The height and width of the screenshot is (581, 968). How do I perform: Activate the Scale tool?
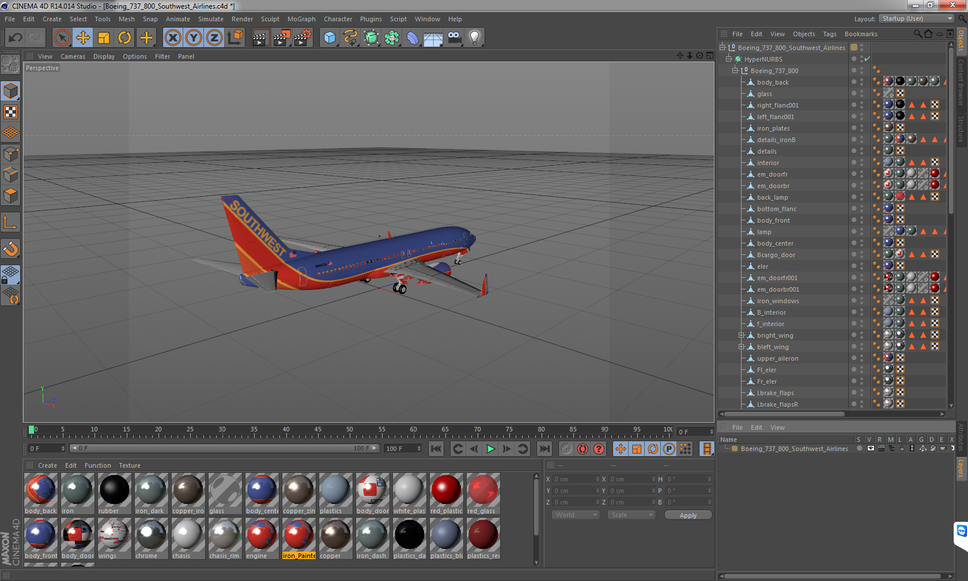104,38
